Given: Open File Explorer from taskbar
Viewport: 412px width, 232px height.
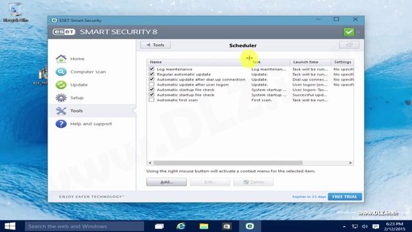Looking at the screenshot, I should click(203, 226).
